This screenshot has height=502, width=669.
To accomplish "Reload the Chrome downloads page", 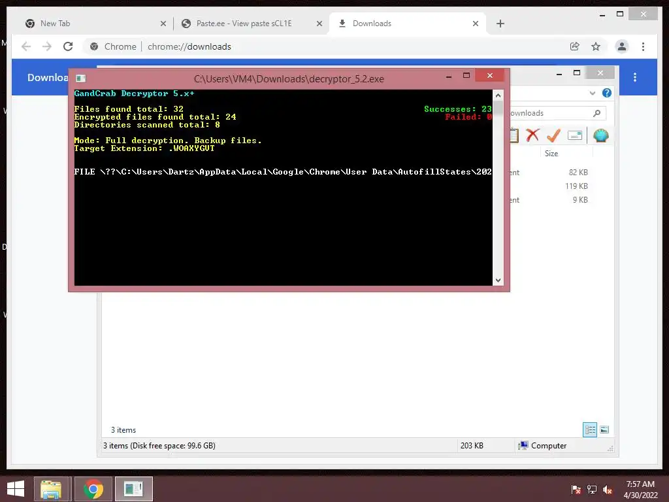I will tap(68, 46).
